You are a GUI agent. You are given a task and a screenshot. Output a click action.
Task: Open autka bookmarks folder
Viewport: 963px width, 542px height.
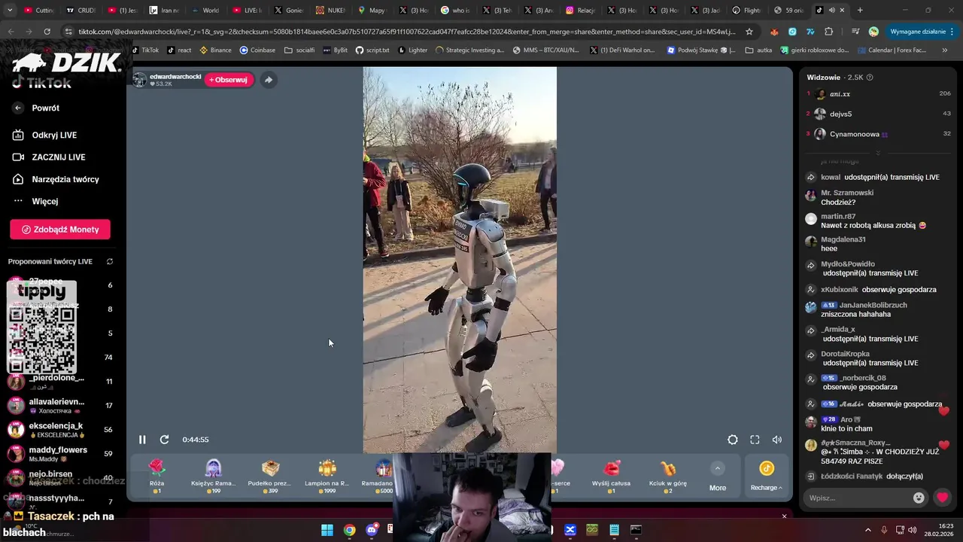(758, 50)
